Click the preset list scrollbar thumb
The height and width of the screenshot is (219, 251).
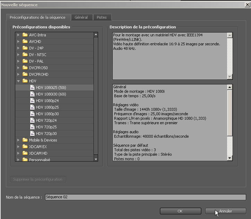tap(96, 96)
